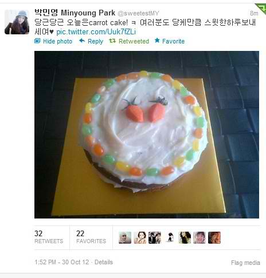Viewport: 266px width, 278px height.
Task: Open the third retweeter's black-and-white avatar
Action: click(155, 237)
